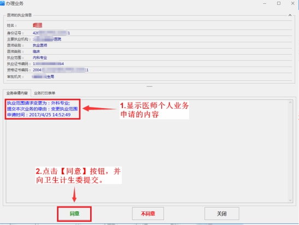This screenshot has height=225, width=299.
Task: Select the 内科专业 执业范围 value
Action: click(40, 57)
